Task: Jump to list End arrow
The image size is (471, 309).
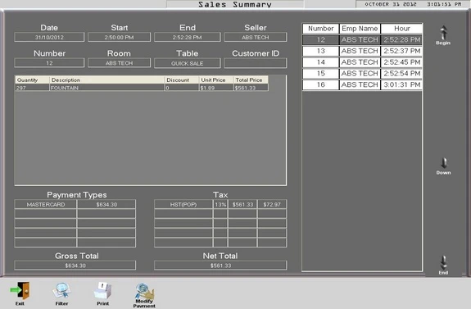Action: (443, 263)
